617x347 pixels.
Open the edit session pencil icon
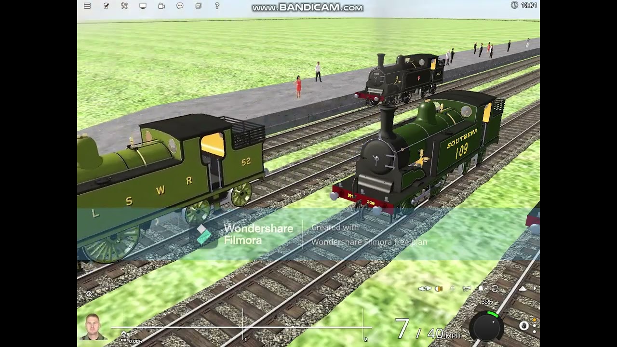click(x=106, y=6)
